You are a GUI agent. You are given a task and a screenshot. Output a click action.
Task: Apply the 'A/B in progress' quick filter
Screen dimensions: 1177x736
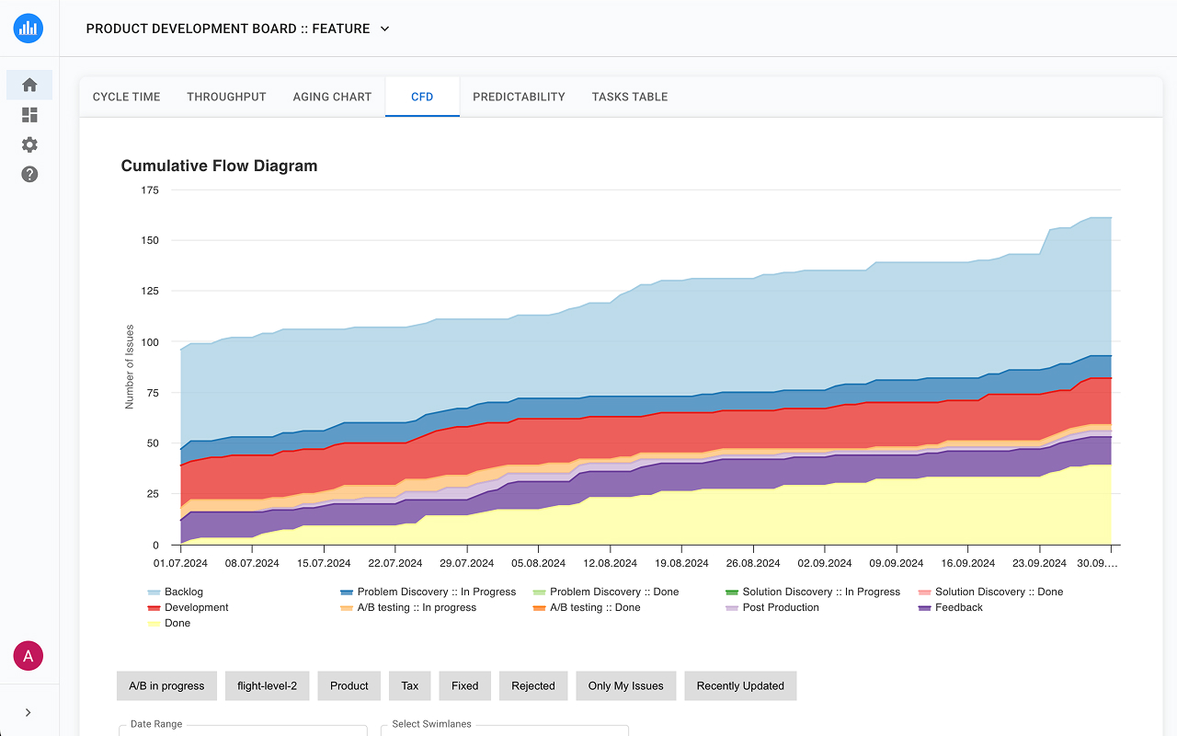(x=166, y=685)
